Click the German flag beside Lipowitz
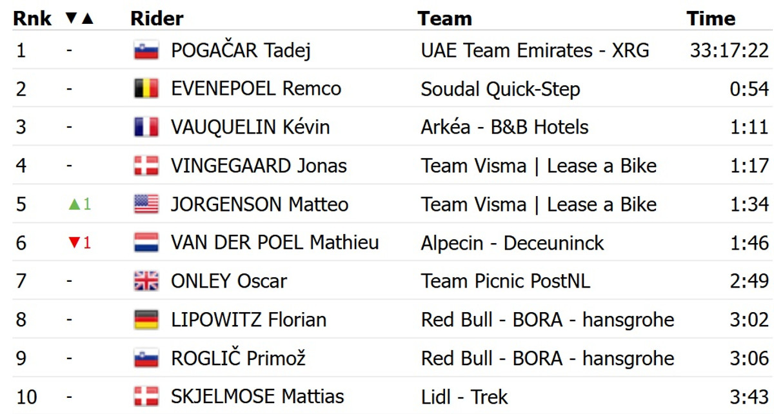Screen dimensions: 774x414 [146, 320]
